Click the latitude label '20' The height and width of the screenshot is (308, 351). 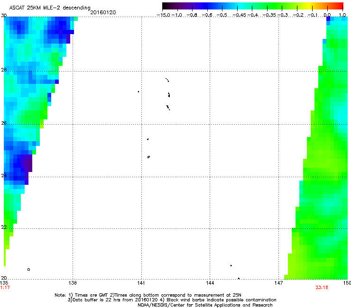click(x=4, y=278)
